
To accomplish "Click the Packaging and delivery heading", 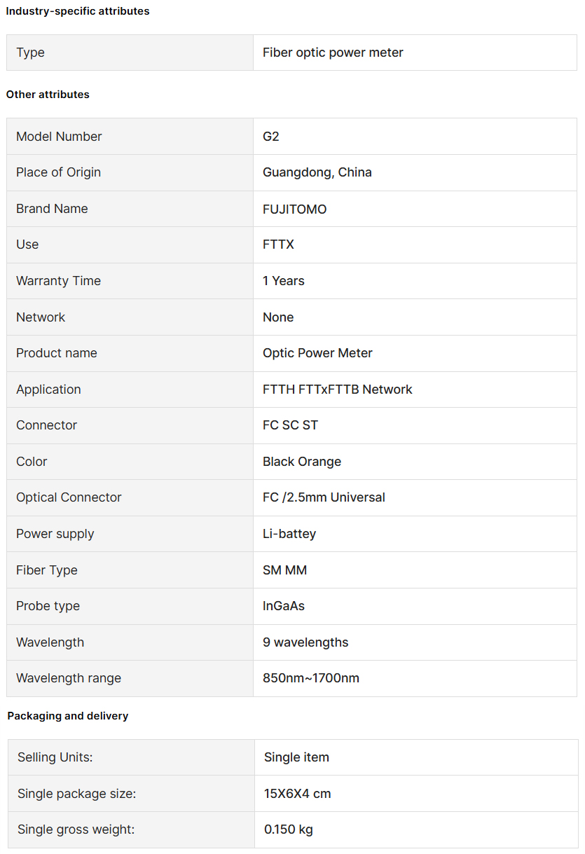I will point(68,716).
